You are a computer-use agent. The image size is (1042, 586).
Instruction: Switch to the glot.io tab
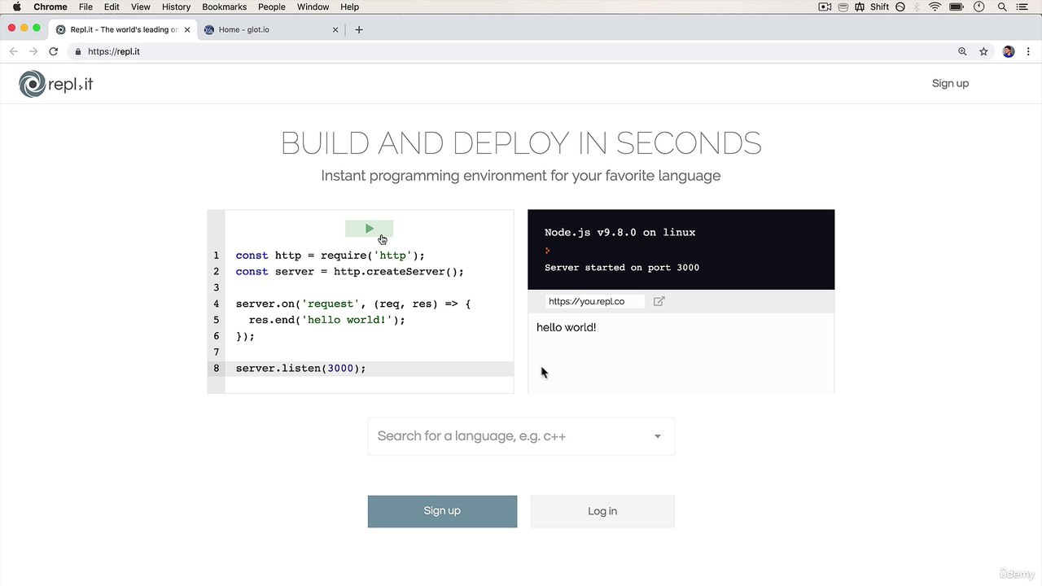point(269,29)
